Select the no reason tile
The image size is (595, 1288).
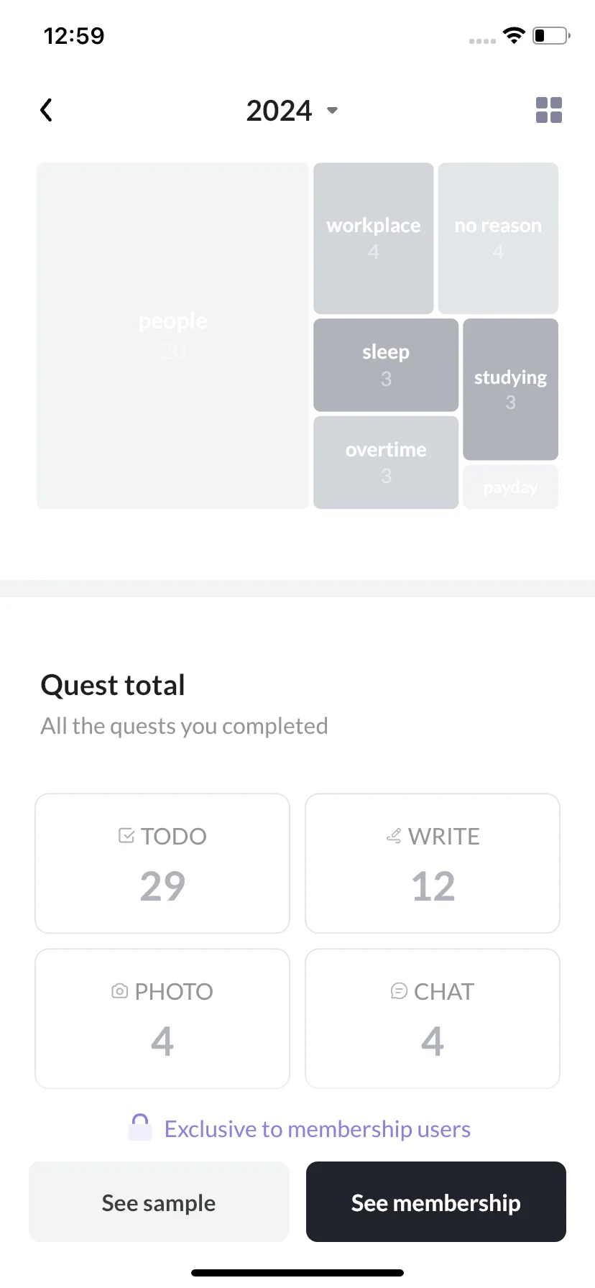click(498, 238)
